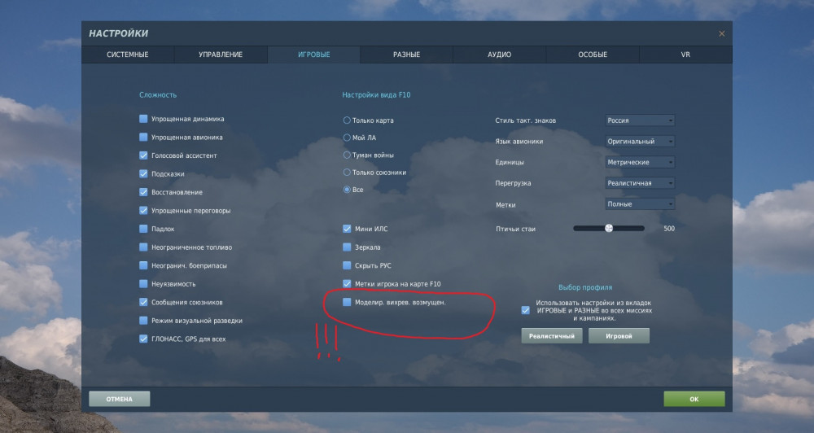The height and width of the screenshot is (433, 814).
Task: Expand the Единицы dropdown showing Метрические
Action: pos(640,162)
